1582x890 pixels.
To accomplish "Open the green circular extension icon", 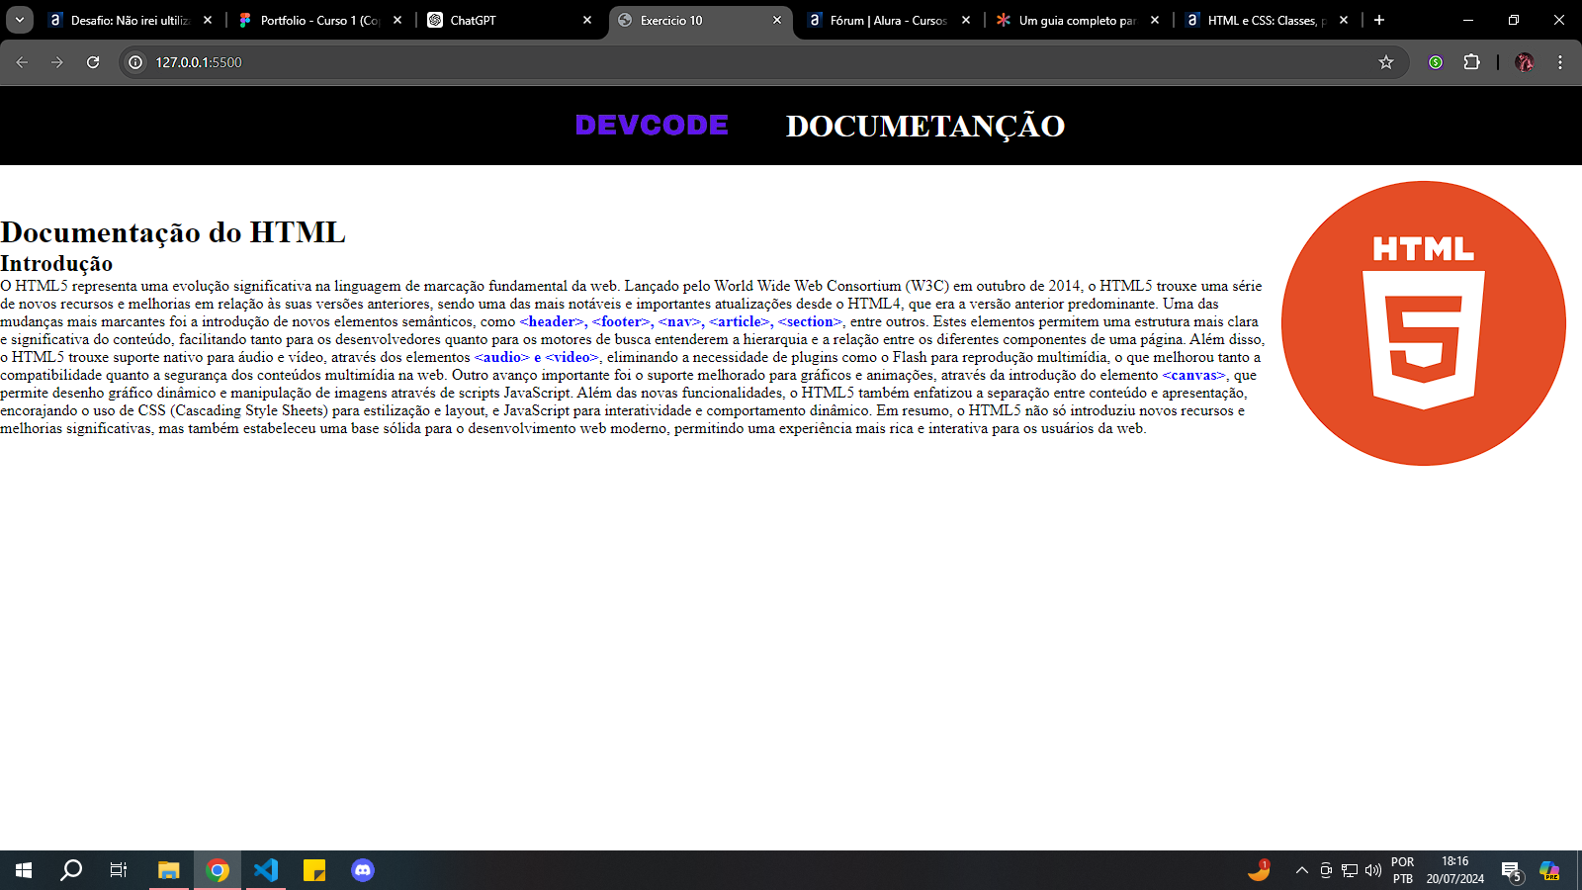I will tap(1436, 62).
